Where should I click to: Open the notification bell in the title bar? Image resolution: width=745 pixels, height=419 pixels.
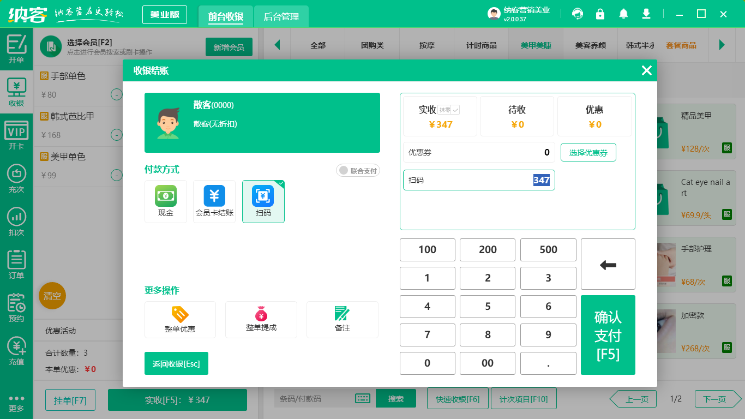click(623, 14)
